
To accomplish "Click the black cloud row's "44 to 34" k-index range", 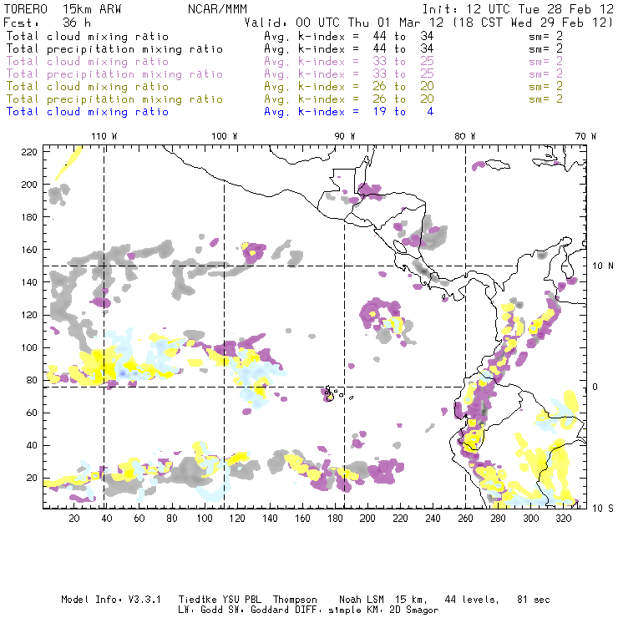I will point(403,36).
